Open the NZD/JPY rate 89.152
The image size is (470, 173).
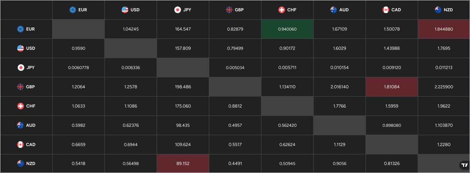[183, 164]
